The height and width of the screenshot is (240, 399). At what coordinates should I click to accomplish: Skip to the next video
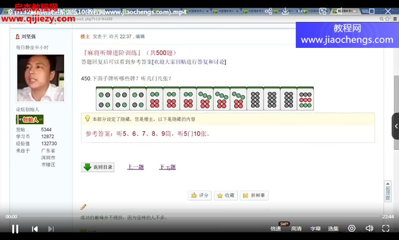[51, 229]
